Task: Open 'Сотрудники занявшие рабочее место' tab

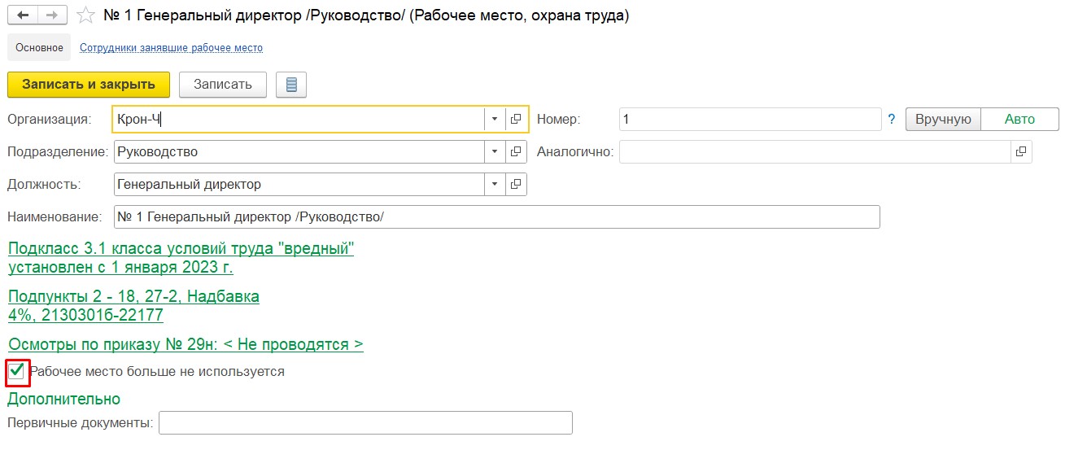Action: (x=171, y=48)
